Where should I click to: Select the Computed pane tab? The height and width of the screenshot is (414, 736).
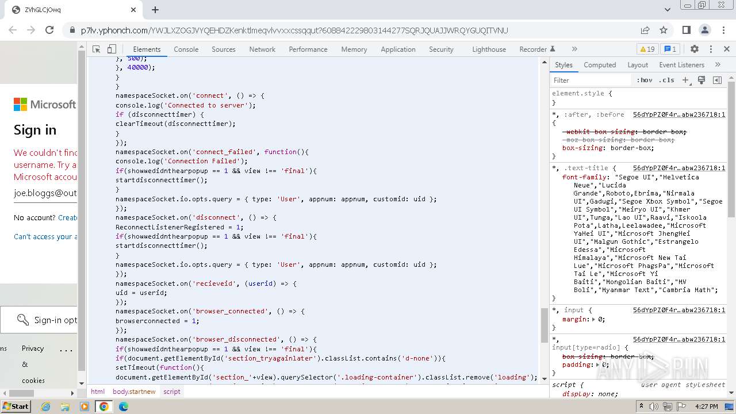600,65
